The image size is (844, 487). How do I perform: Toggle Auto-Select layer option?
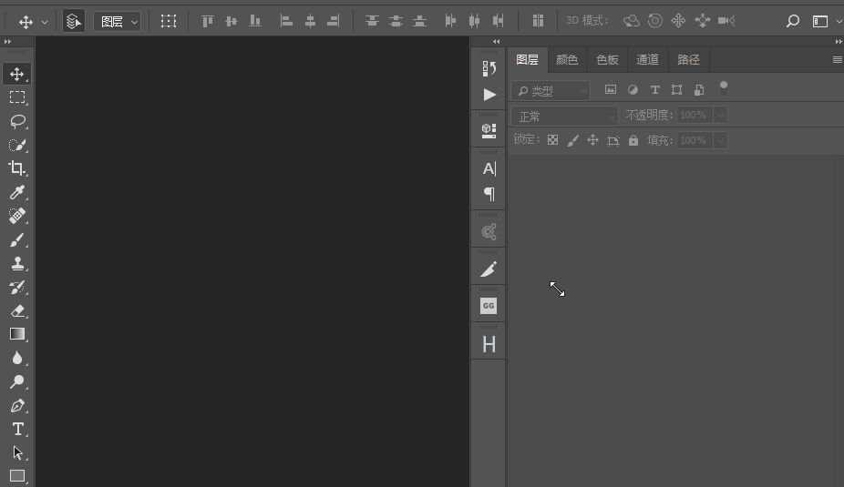(74, 21)
